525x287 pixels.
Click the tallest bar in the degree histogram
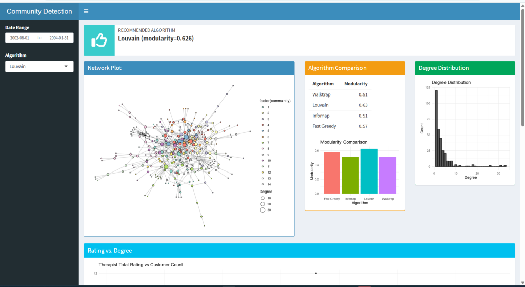436,128
